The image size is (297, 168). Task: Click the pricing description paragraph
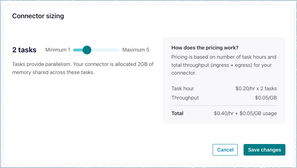click(224, 65)
